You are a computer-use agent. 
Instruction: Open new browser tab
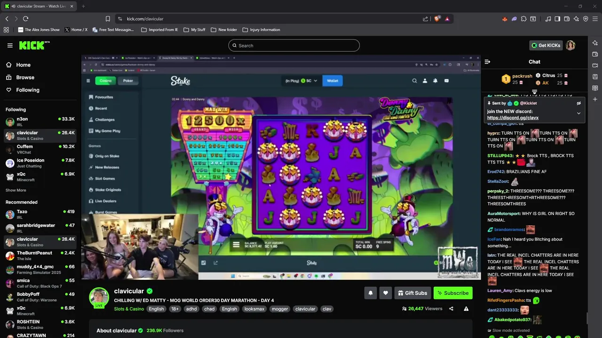[x=83, y=6]
